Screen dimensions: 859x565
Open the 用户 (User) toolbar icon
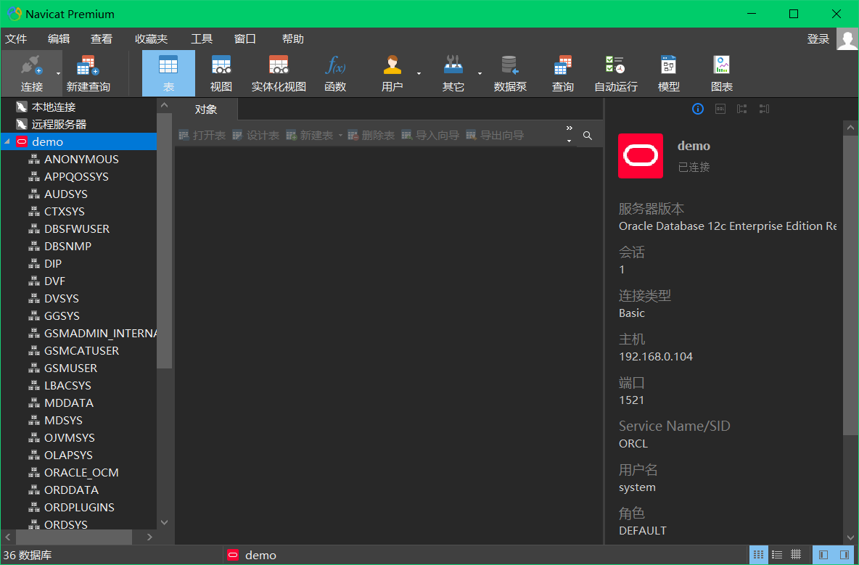point(392,73)
